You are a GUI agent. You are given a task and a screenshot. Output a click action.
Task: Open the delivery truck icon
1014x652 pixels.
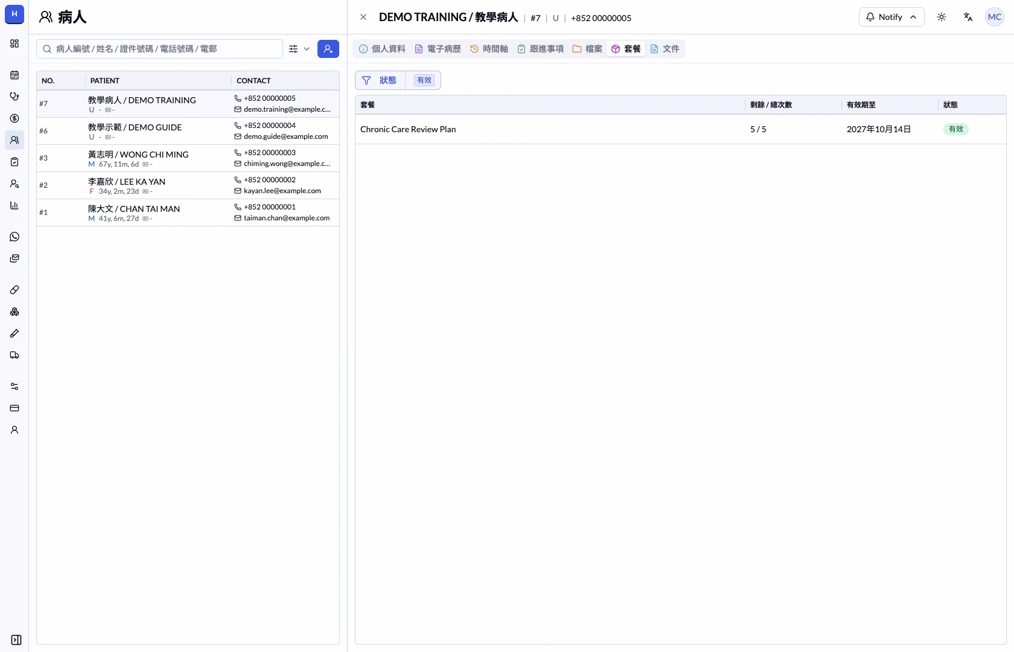(x=14, y=355)
